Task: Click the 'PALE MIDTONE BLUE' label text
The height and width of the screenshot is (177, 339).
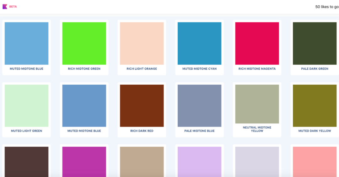Action: 199,131
